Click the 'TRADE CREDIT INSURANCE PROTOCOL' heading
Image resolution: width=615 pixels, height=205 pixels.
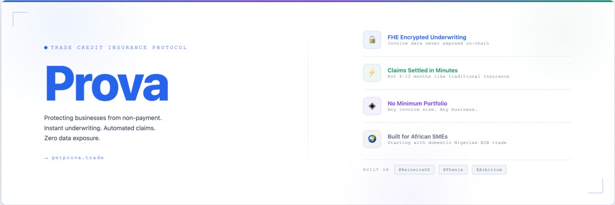pos(118,48)
